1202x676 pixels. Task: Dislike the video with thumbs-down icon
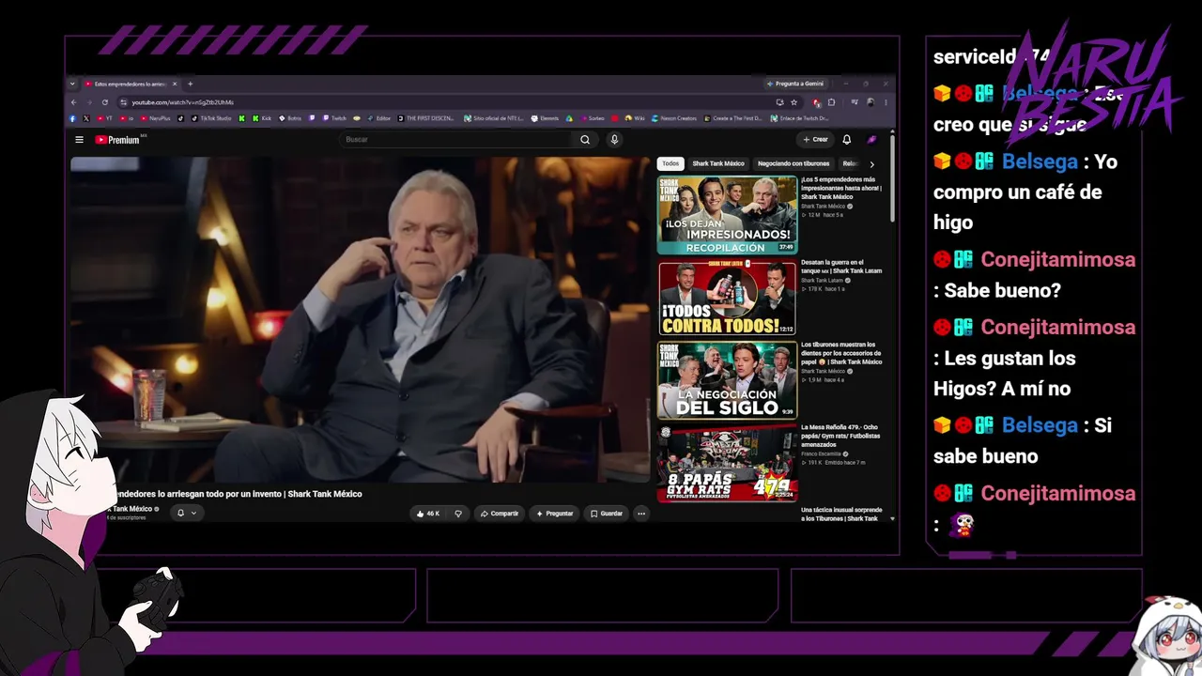click(458, 514)
